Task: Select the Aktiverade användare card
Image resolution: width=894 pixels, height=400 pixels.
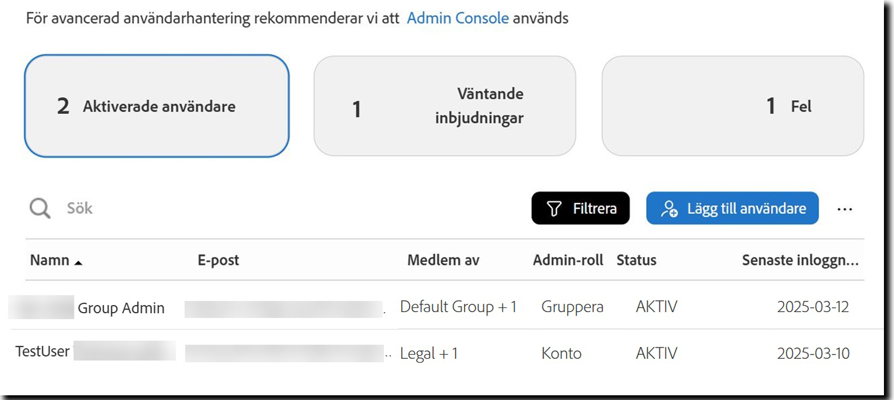Action: tap(157, 106)
